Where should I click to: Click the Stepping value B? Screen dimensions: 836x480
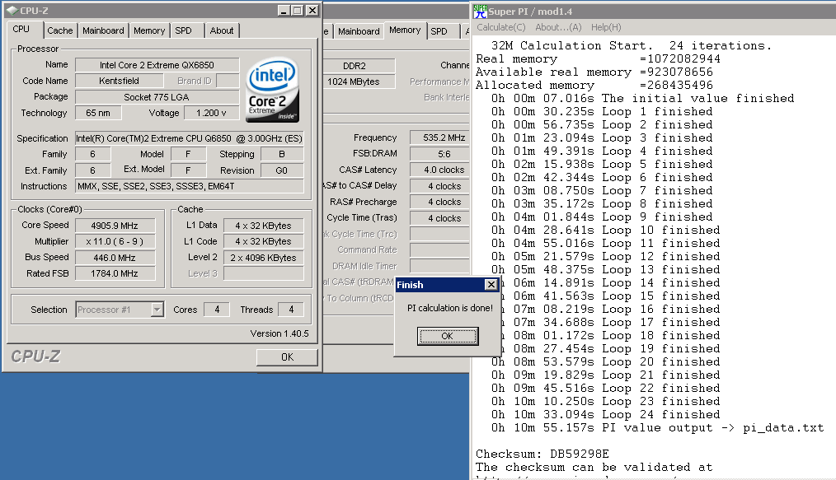[x=282, y=154]
